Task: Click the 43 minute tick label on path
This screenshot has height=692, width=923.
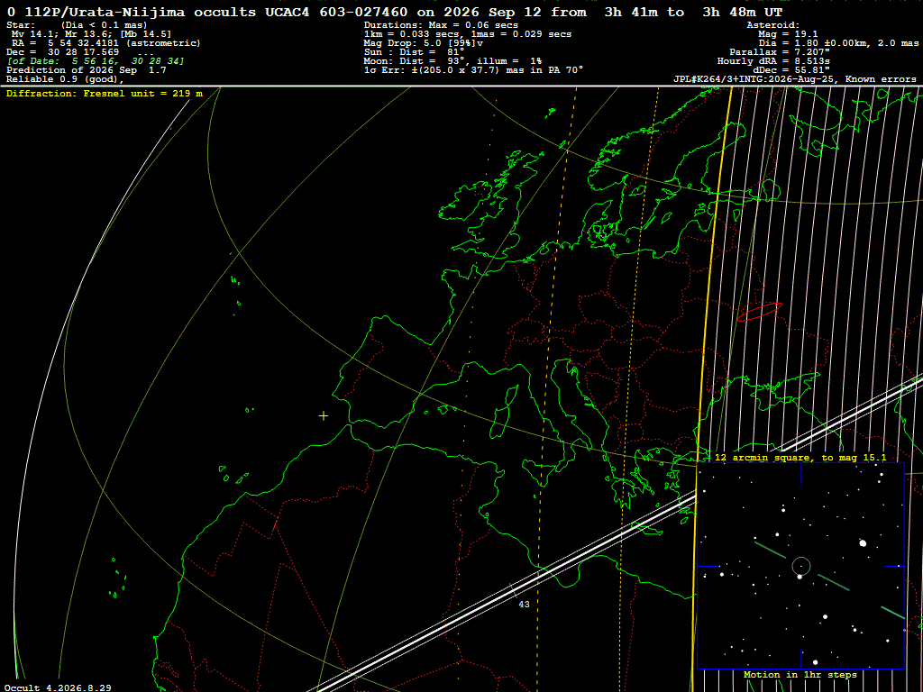Action: pos(524,605)
